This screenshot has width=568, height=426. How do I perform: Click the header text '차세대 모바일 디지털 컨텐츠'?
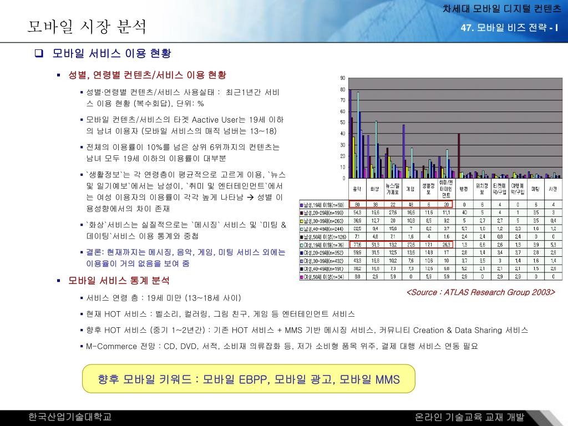tap(501, 9)
